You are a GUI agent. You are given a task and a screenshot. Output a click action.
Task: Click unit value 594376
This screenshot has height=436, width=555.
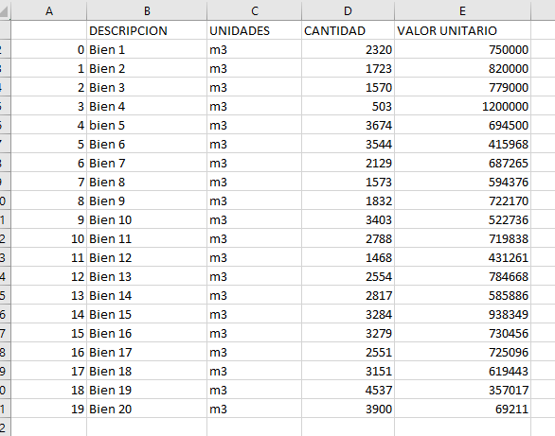pos(462,182)
